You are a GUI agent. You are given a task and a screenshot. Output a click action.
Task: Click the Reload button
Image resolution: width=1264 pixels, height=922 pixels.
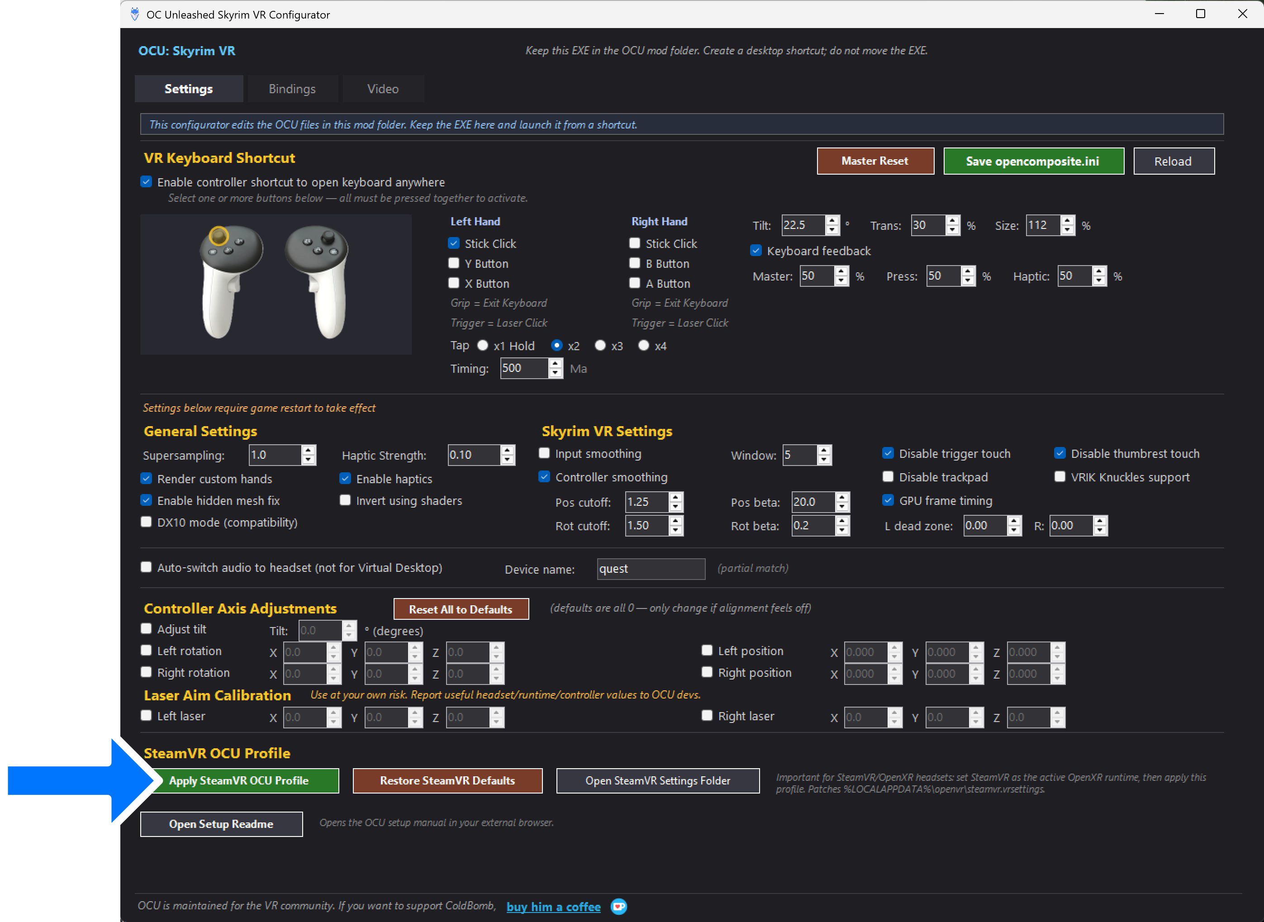(x=1173, y=161)
